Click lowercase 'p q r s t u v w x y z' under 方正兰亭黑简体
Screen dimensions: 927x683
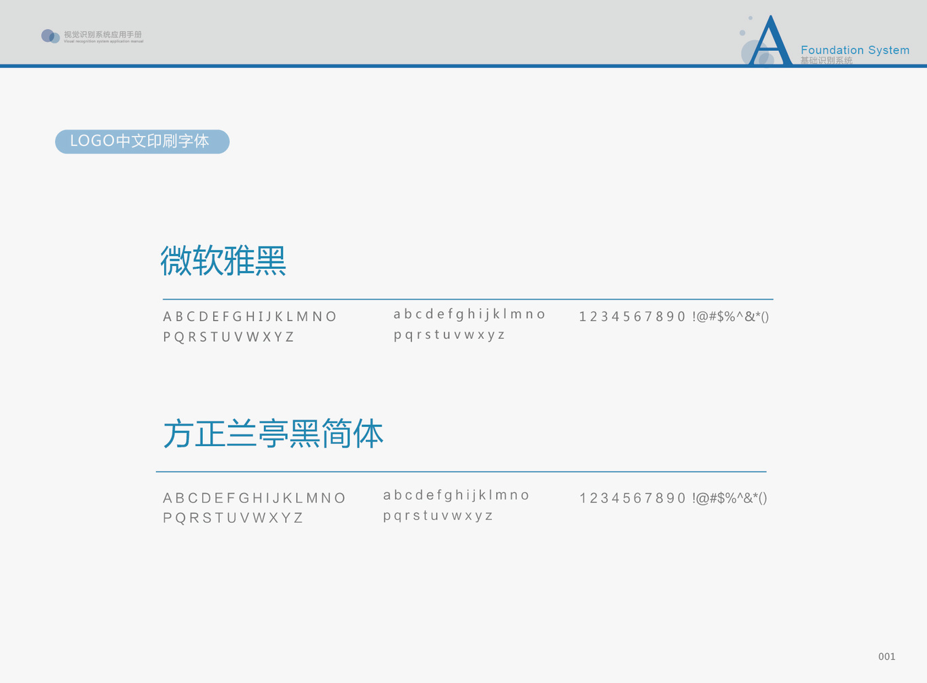pos(438,515)
